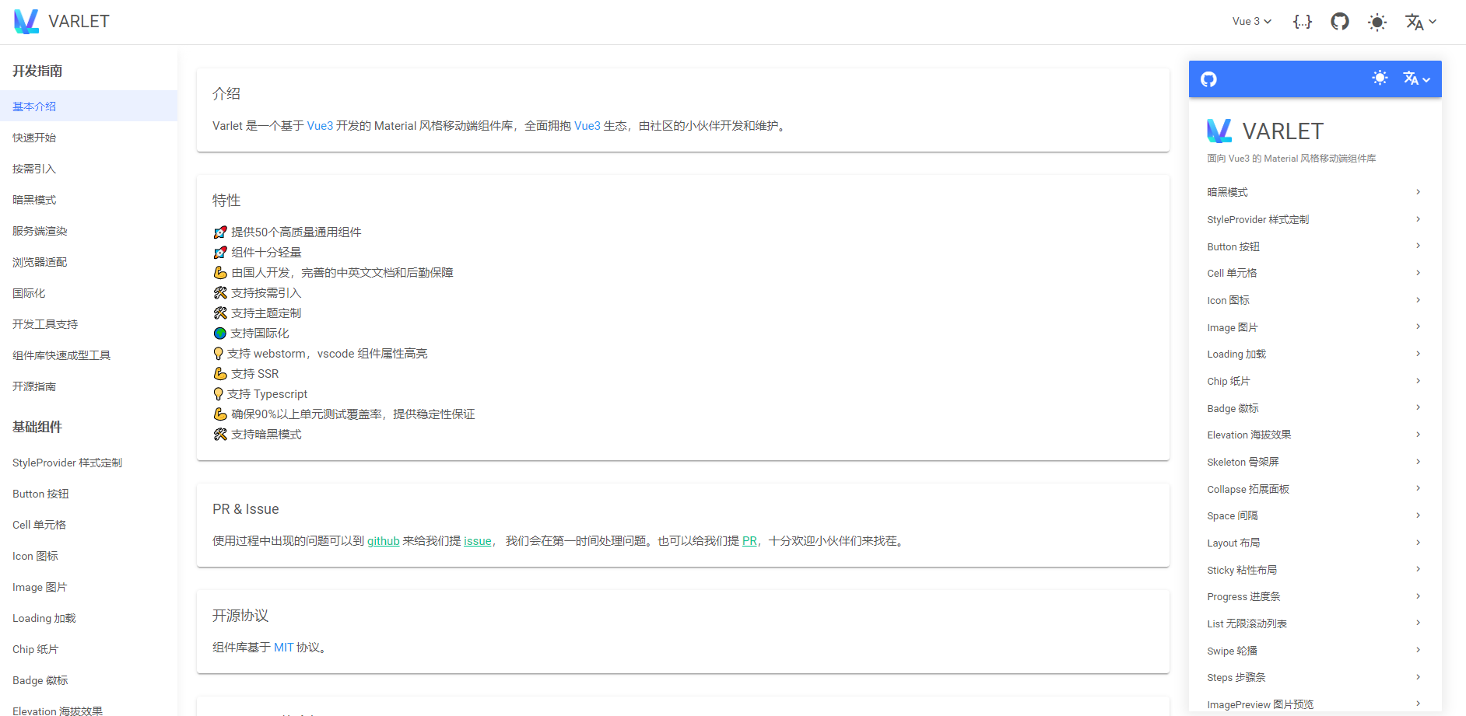This screenshot has height=716, width=1466.
Task: Open 组件库快速成型工具 sidebar item
Action: pyautogui.click(x=89, y=355)
